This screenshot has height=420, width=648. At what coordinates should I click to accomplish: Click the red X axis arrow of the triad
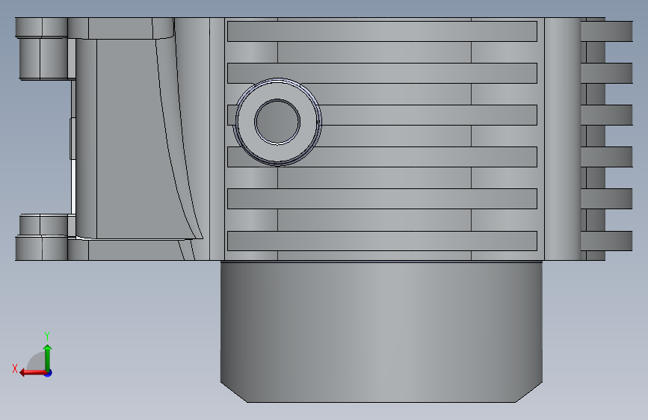[33, 373]
